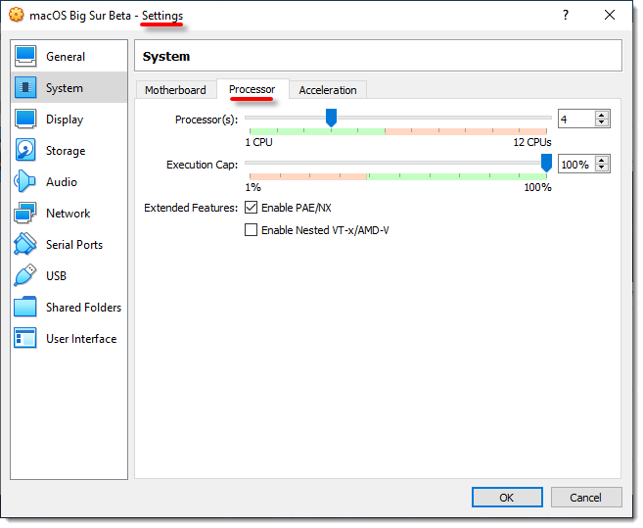Go to Display category label

[x=65, y=120]
